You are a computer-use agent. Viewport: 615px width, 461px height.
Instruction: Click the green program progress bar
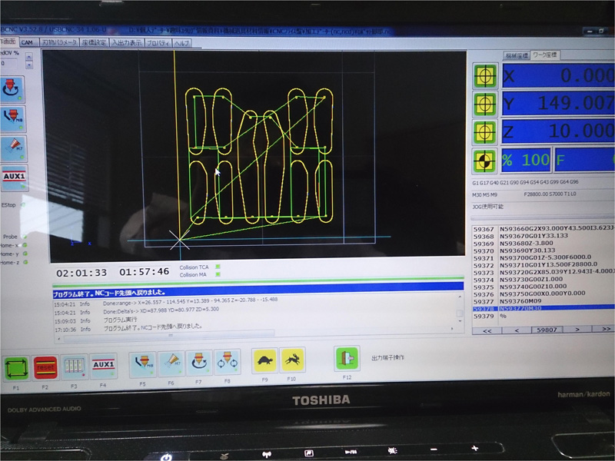tap(258, 279)
